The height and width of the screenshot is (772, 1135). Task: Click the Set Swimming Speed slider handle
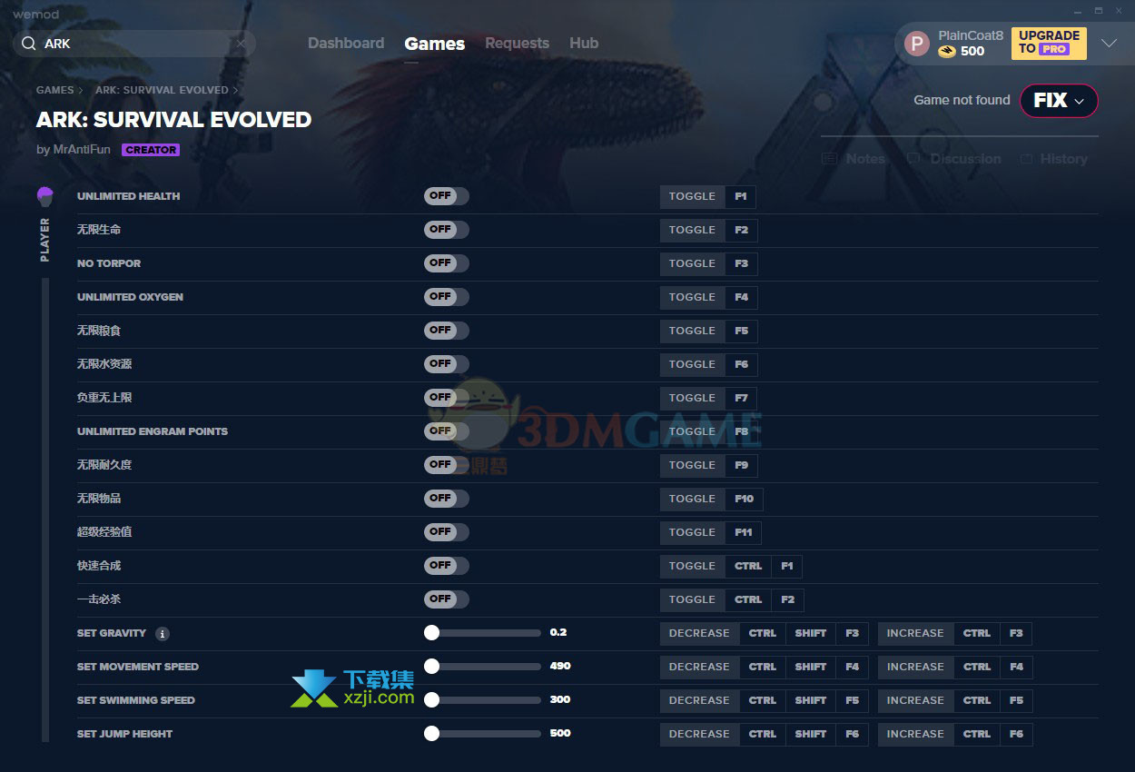431,700
